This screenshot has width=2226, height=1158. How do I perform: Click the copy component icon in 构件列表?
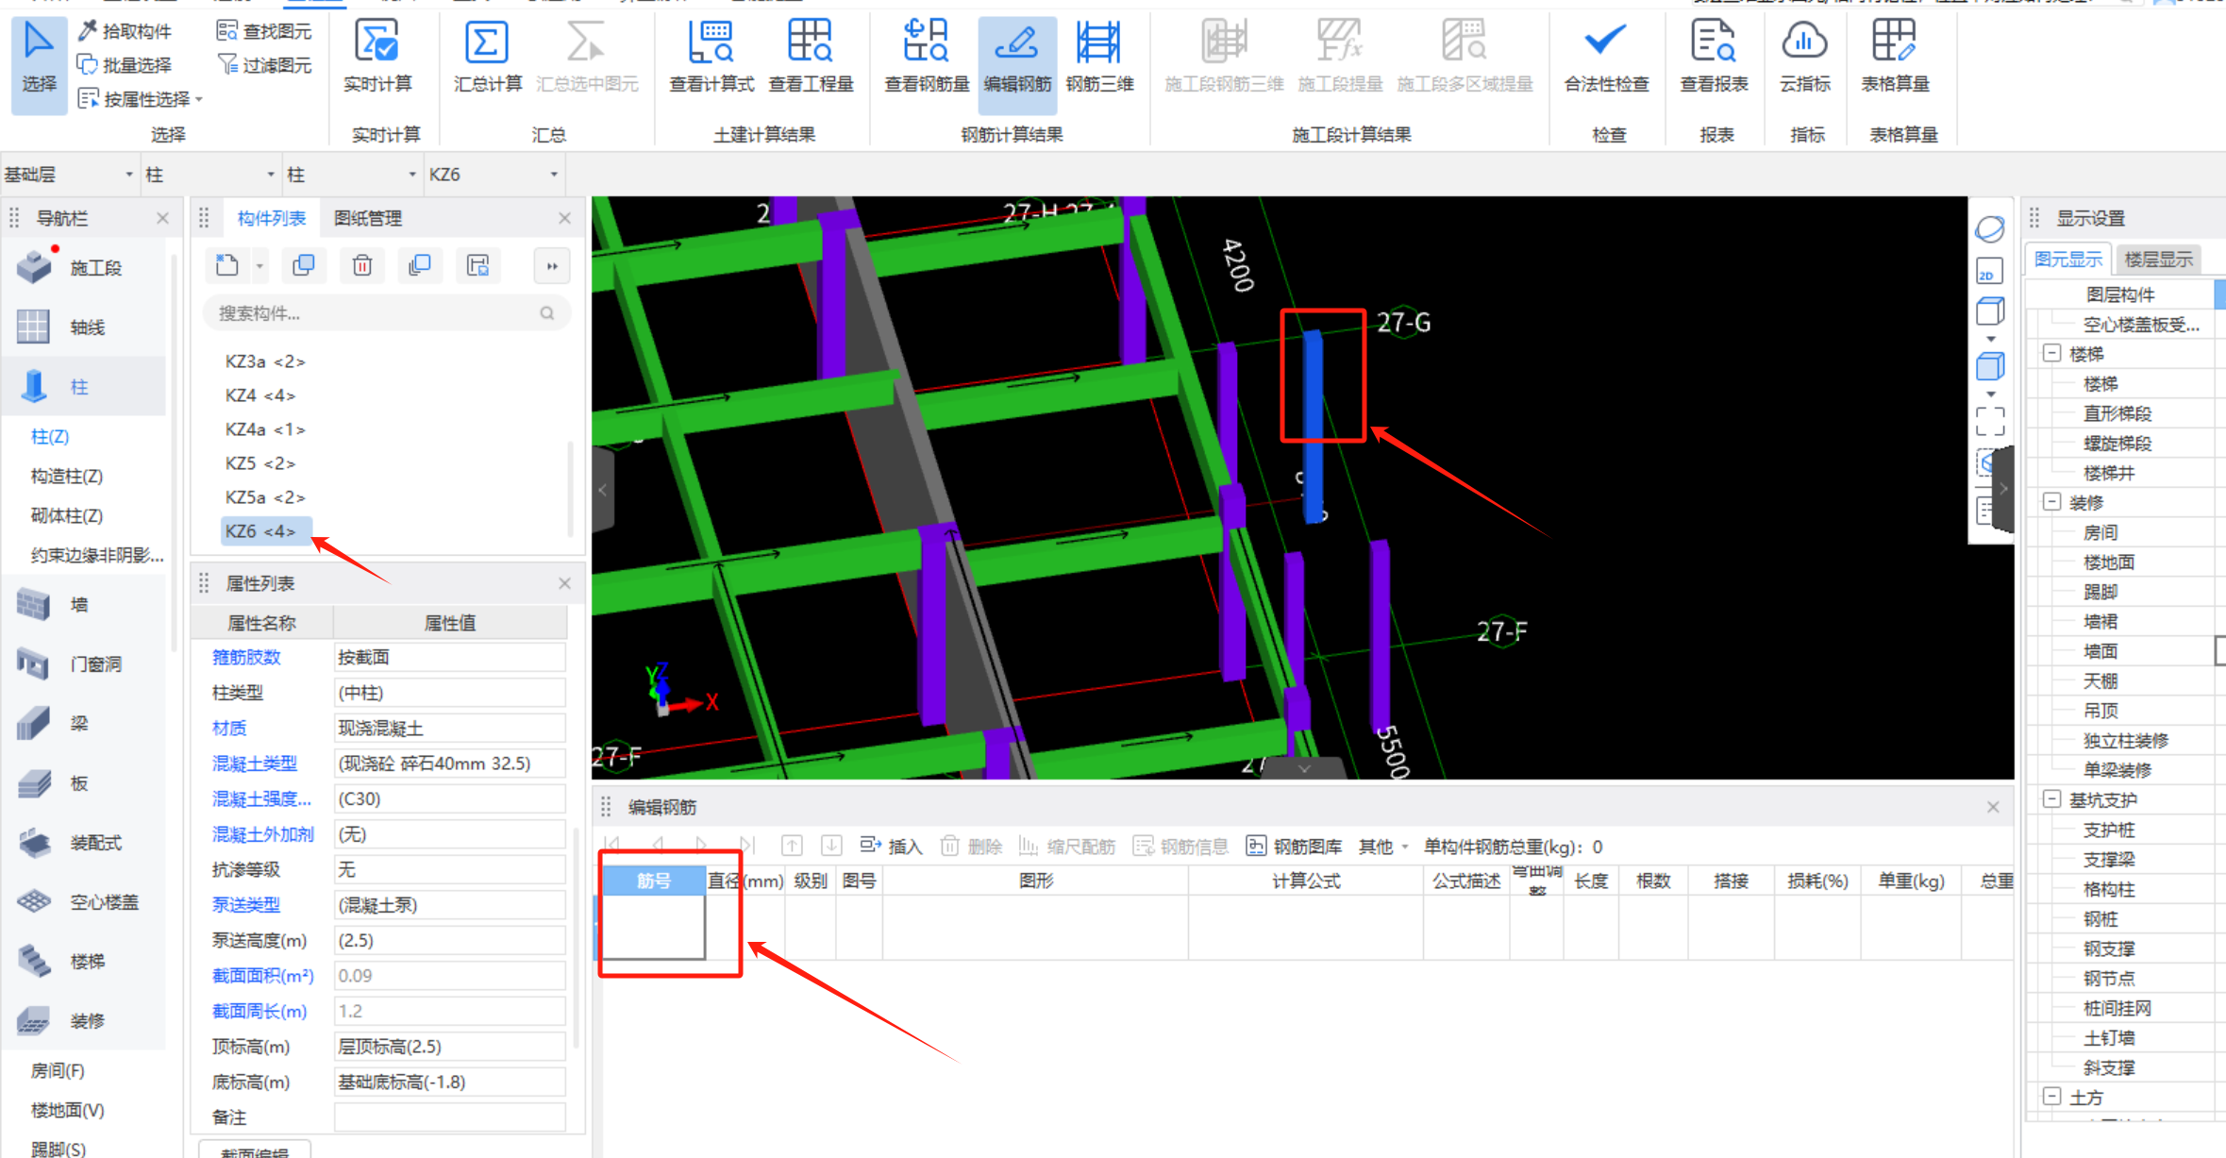304,266
